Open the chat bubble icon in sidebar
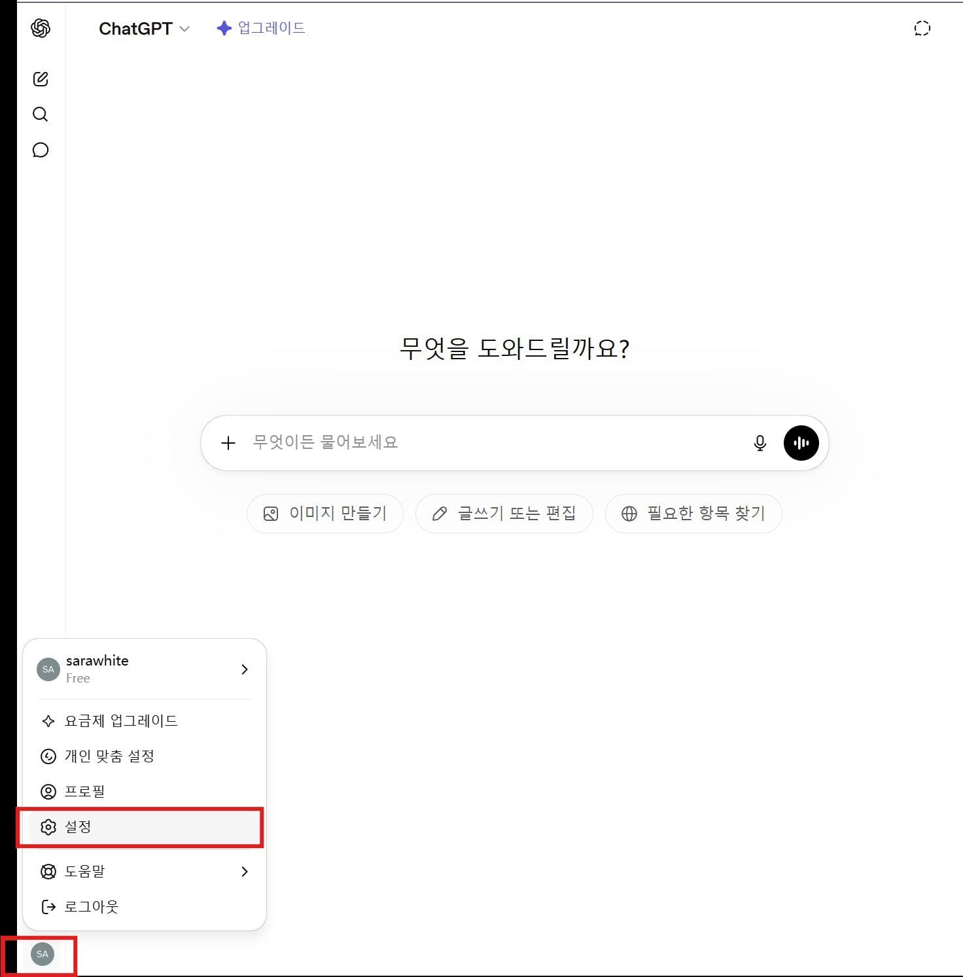This screenshot has width=963, height=977. (x=41, y=150)
